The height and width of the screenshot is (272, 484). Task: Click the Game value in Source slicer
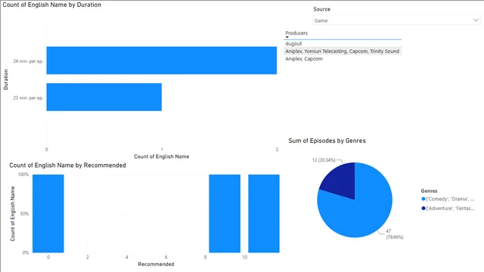pos(321,20)
